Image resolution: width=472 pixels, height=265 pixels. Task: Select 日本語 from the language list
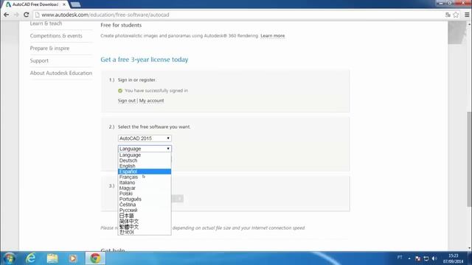pyautogui.click(x=145, y=216)
